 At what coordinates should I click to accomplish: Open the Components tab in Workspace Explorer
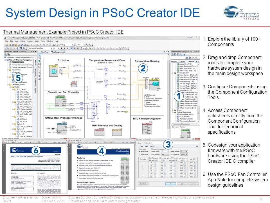[35, 71]
